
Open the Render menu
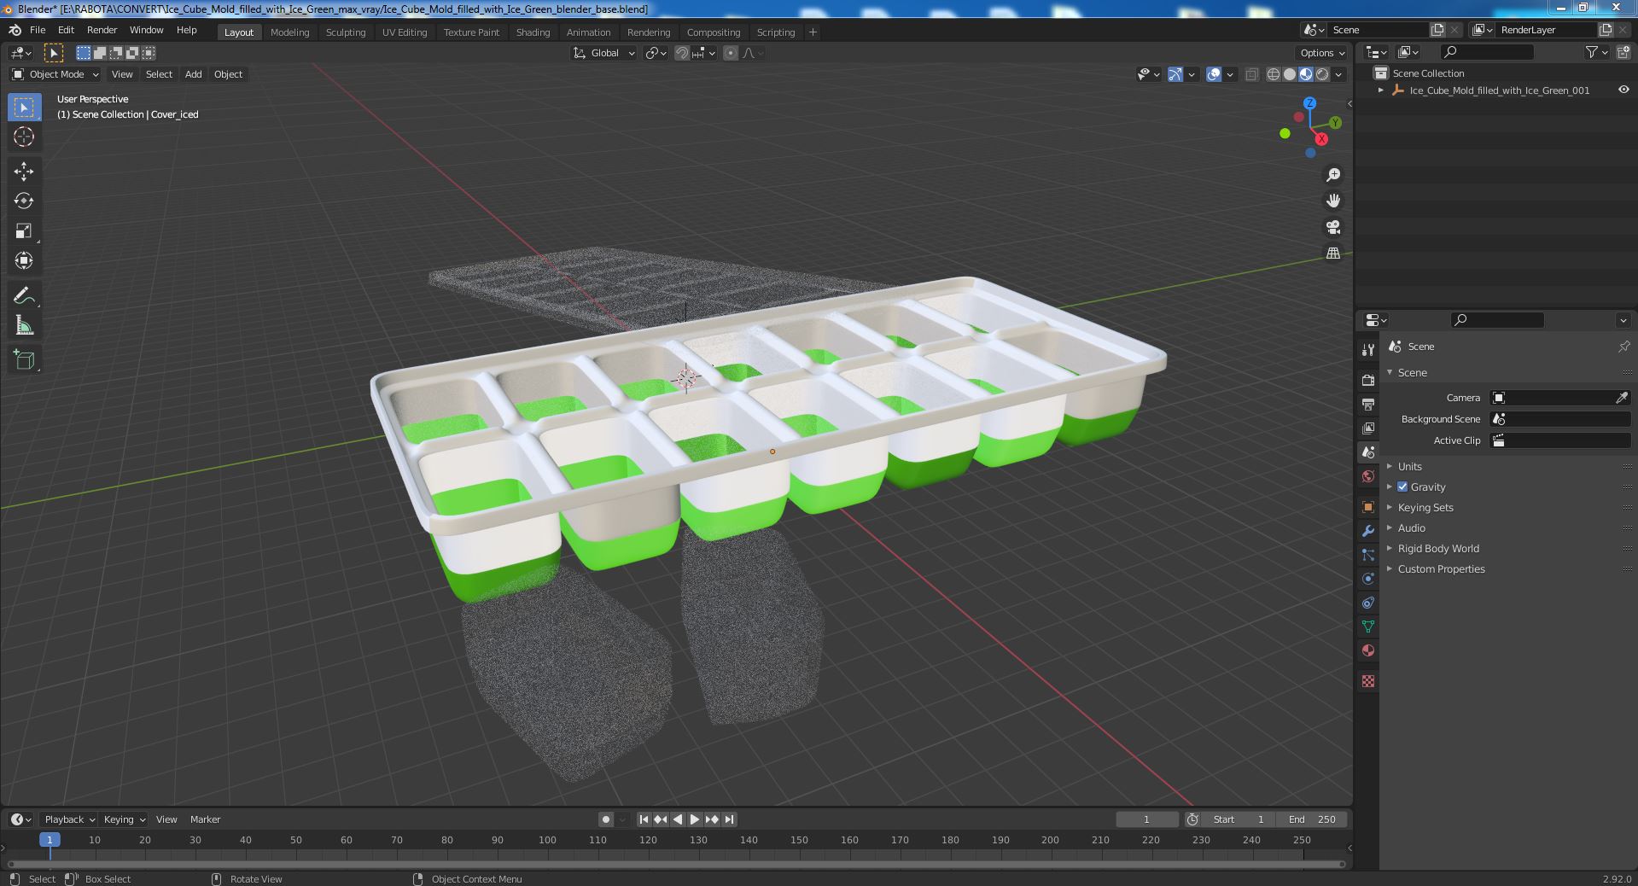pos(102,30)
